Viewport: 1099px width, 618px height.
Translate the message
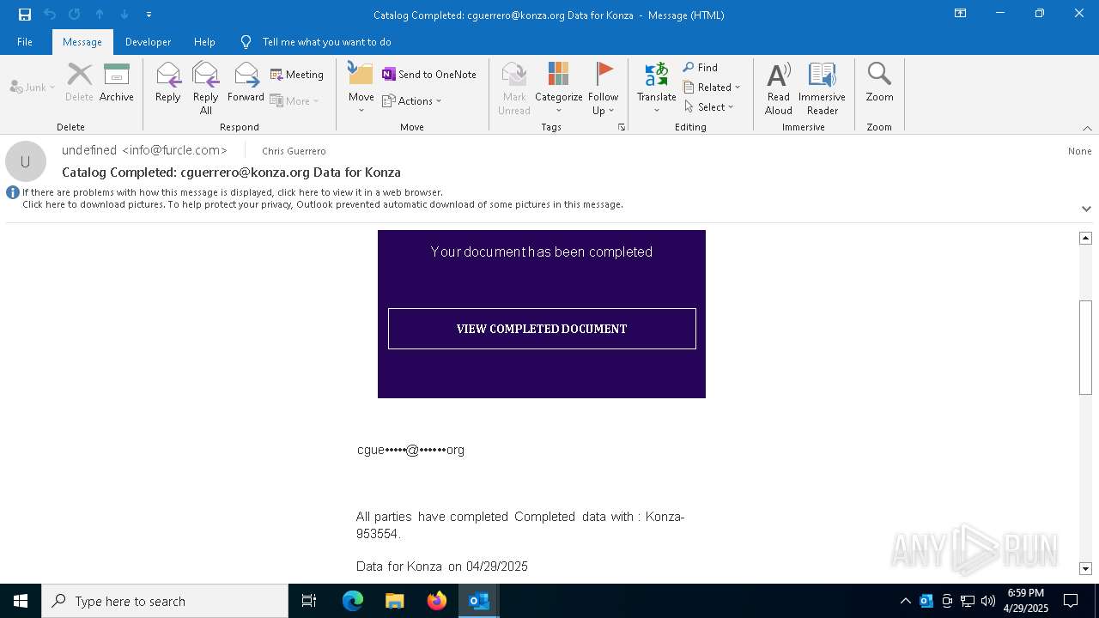pos(657,88)
